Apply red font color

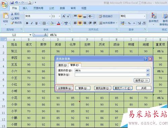point(58,23)
